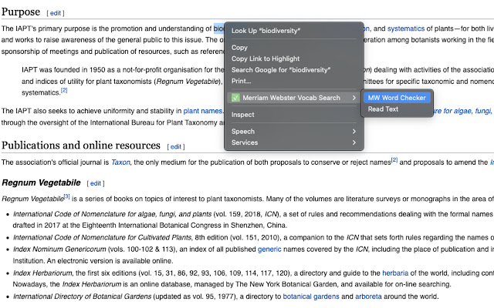The width and height of the screenshot is (494, 308).
Task: Click the Purpose heading text
Action: coord(21,12)
